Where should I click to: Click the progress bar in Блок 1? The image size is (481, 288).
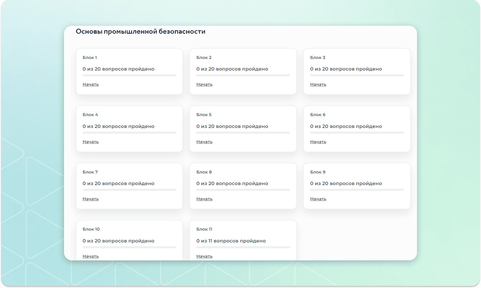(129, 75)
